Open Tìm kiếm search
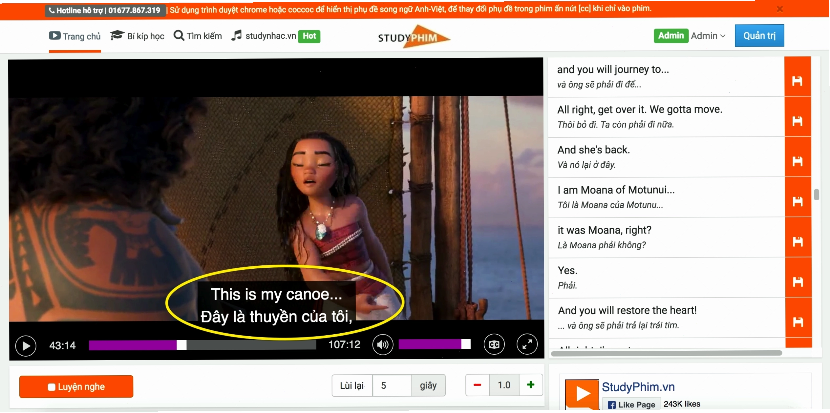The width and height of the screenshot is (830, 413). point(198,35)
